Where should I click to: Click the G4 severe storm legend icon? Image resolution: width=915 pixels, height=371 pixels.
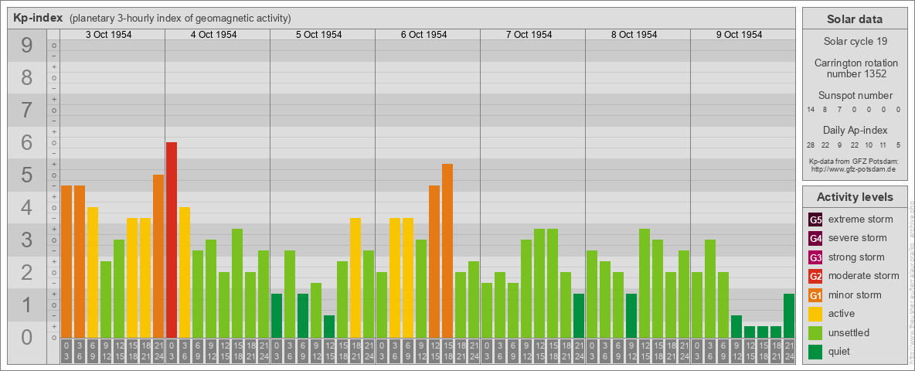[815, 238]
